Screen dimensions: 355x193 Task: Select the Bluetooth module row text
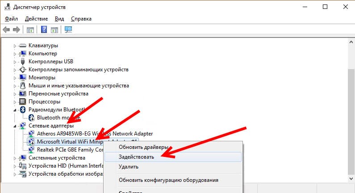(x=58, y=118)
